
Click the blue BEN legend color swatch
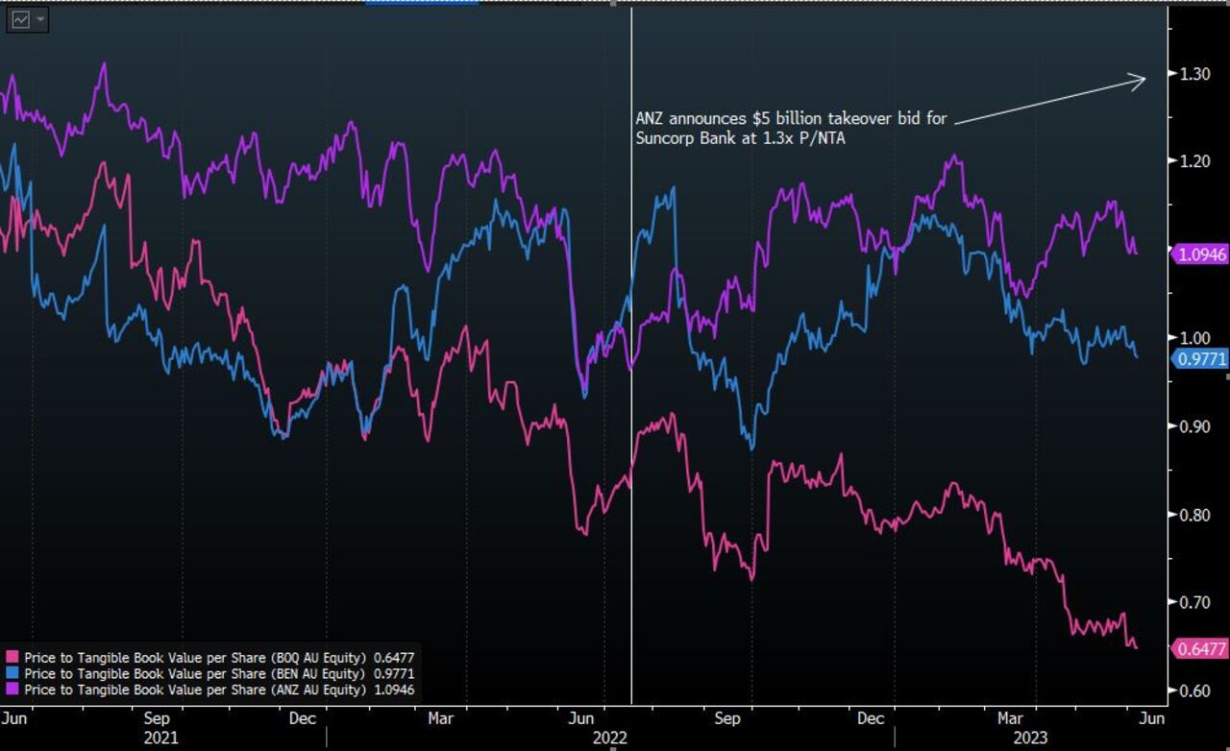click(x=12, y=674)
